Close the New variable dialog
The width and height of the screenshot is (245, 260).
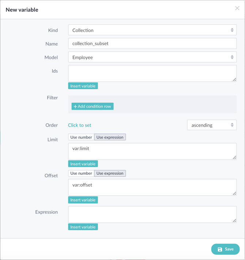pyautogui.click(x=237, y=8)
